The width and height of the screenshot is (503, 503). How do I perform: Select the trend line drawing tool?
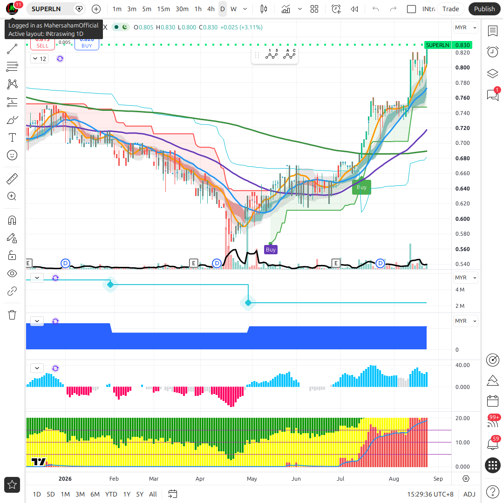[12, 49]
